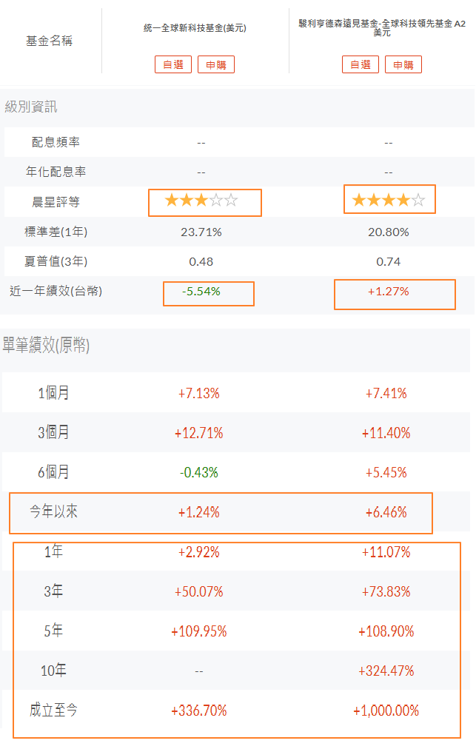This screenshot has height=749, width=476.
Task: Select the +1,000.00% since-inception return
Action: pos(386,711)
